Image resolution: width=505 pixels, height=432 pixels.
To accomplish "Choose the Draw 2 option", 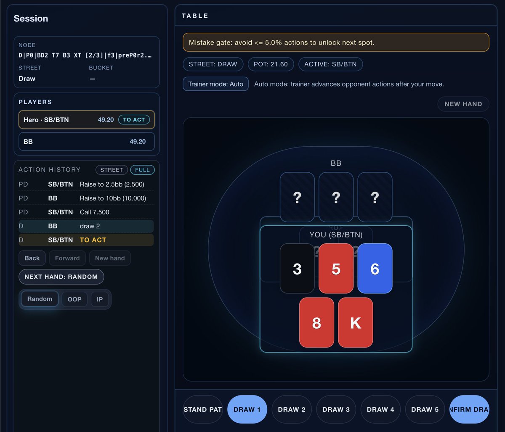I will pyautogui.click(x=292, y=409).
